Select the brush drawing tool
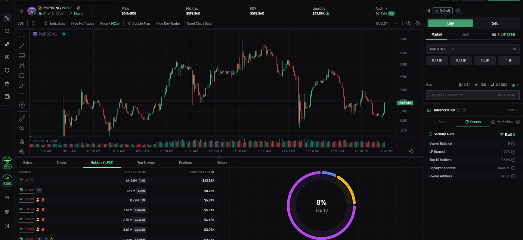523x240 pixels. [22, 85]
